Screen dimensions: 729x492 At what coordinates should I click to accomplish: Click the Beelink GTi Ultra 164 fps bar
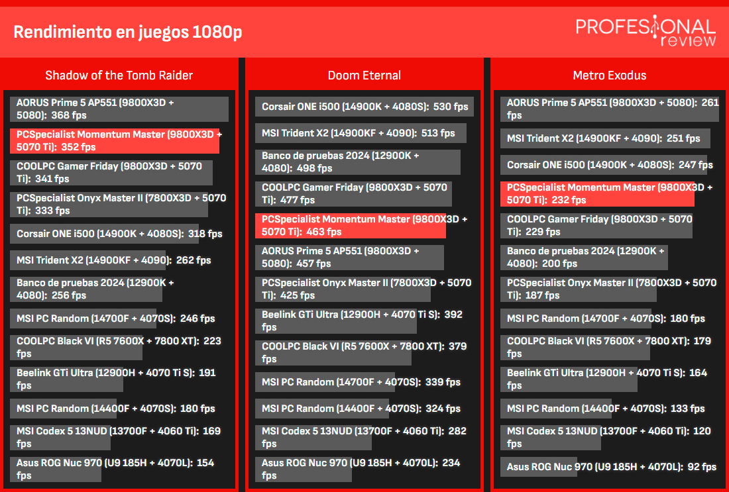tap(569, 379)
